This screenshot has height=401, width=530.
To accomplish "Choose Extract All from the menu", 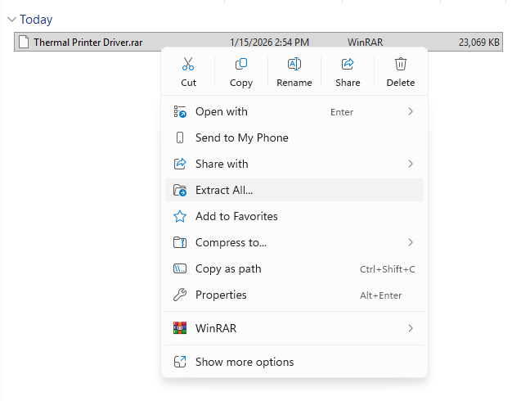I will click(224, 190).
